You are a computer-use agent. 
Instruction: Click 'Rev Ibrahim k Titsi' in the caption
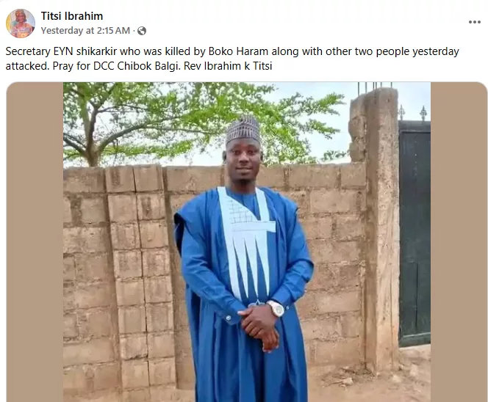click(228, 66)
